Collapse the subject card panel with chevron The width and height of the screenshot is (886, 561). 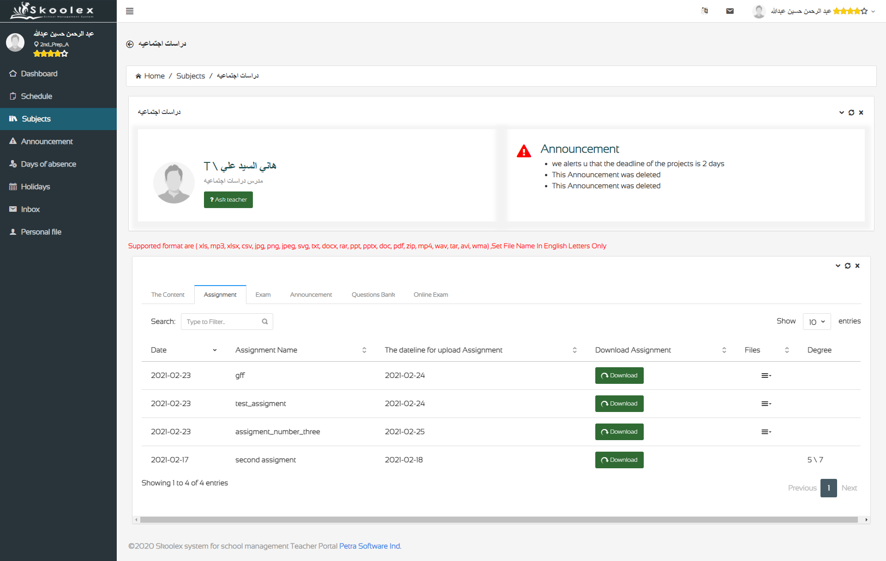[x=842, y=113]
